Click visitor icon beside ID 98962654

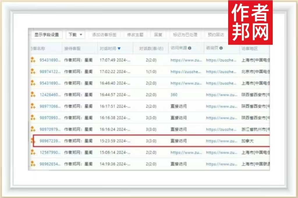pyautogui.click(x=33, y=164)
